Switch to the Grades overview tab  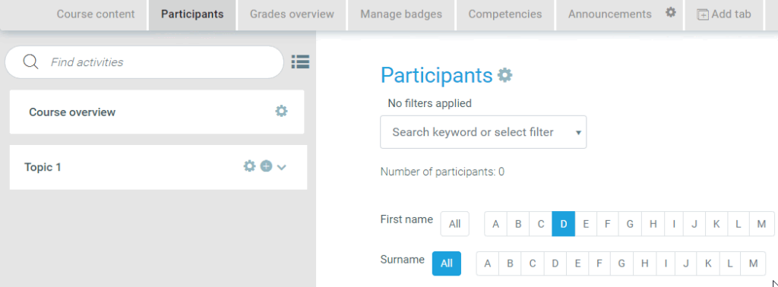(292, 14)
